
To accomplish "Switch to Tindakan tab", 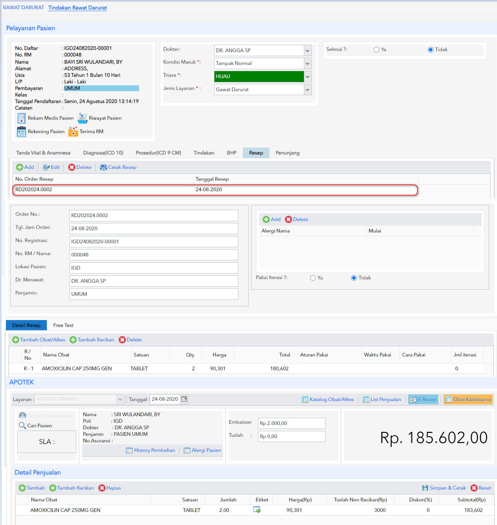I will click(x=204, y=153).
